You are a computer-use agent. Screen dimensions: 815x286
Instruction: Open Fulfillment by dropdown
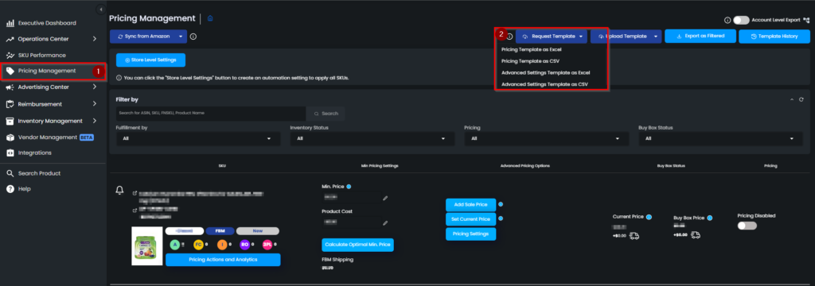click(198, 138)
